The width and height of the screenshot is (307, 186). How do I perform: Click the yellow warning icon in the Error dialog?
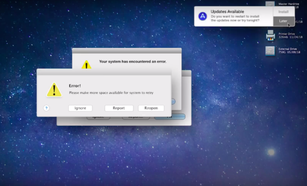pyautogui.click(x=54, y=90)
